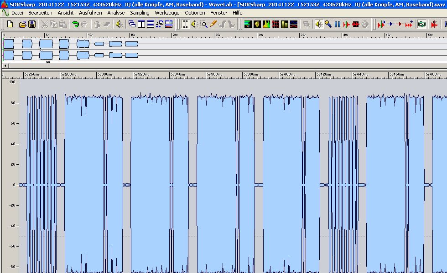Select the I-beam time selection tool
447x273 pixels.
[185, 24]
